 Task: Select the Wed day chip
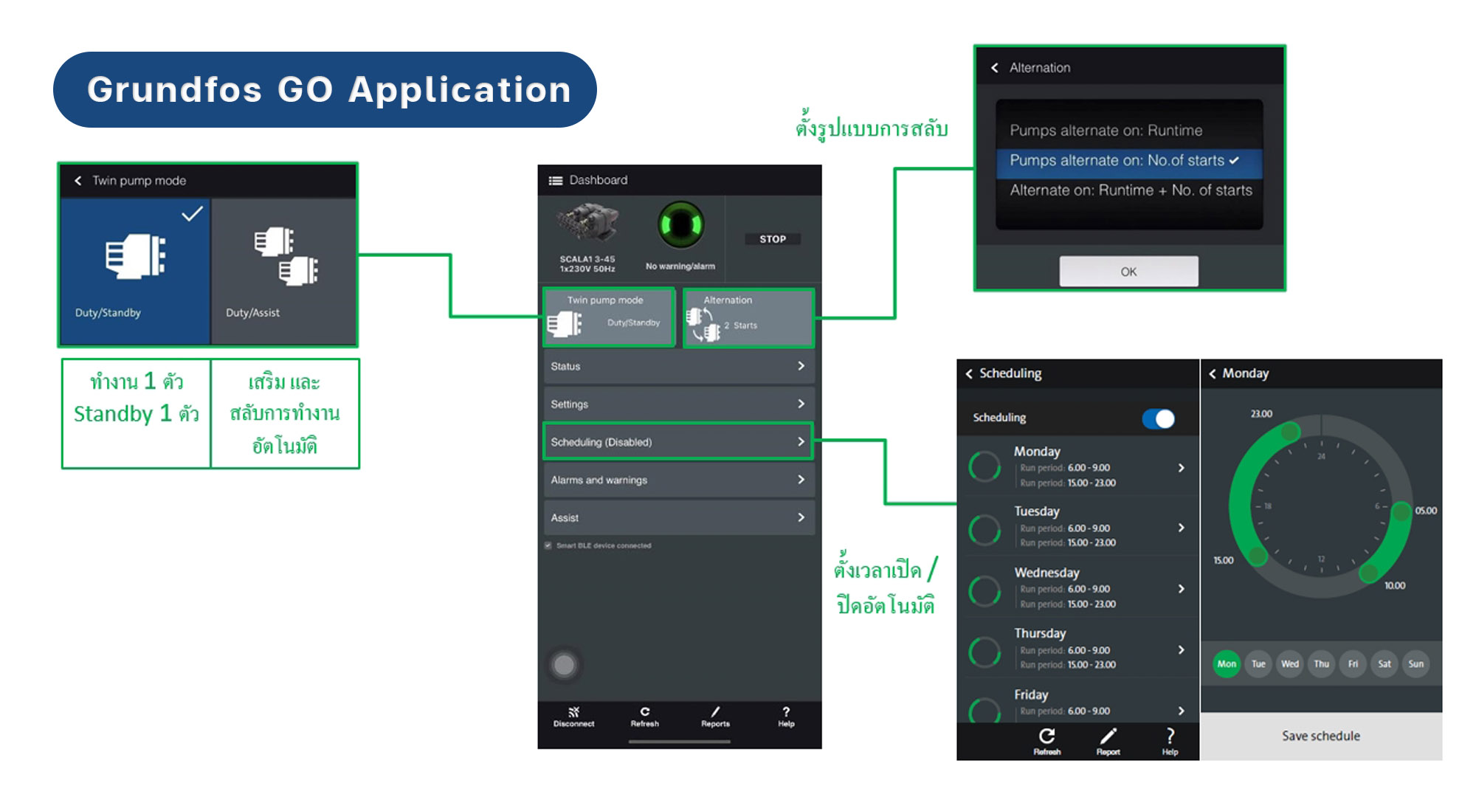tap(1290, 664)
